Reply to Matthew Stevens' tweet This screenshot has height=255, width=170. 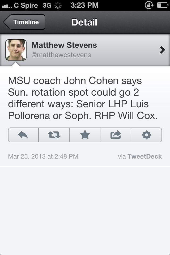[x=23, y=135]
